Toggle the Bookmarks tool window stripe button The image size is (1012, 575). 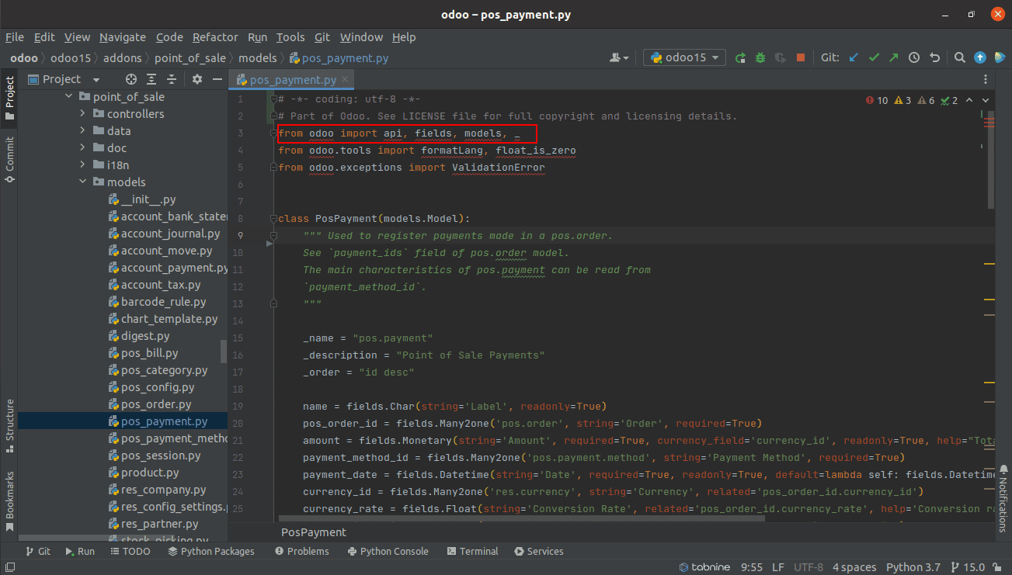pos(9,501)
